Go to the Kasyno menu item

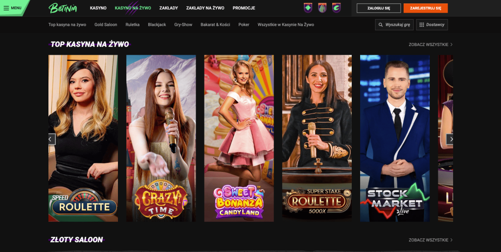tap(98, 8)
